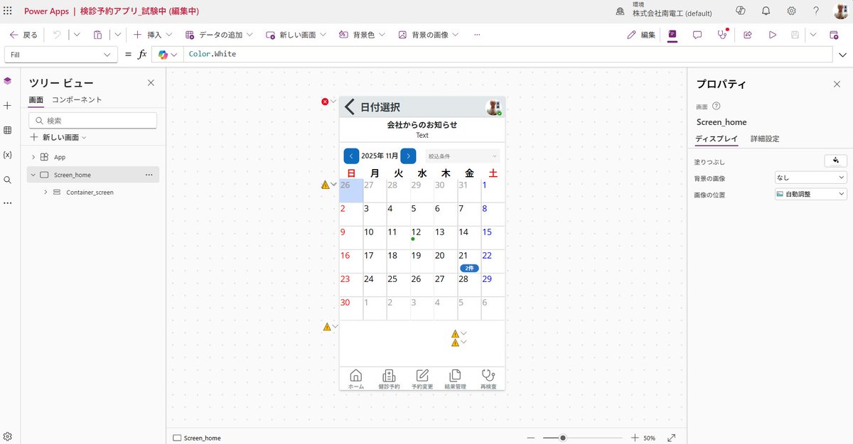Open the 自動調整 image position dropdown

[810, 194]
